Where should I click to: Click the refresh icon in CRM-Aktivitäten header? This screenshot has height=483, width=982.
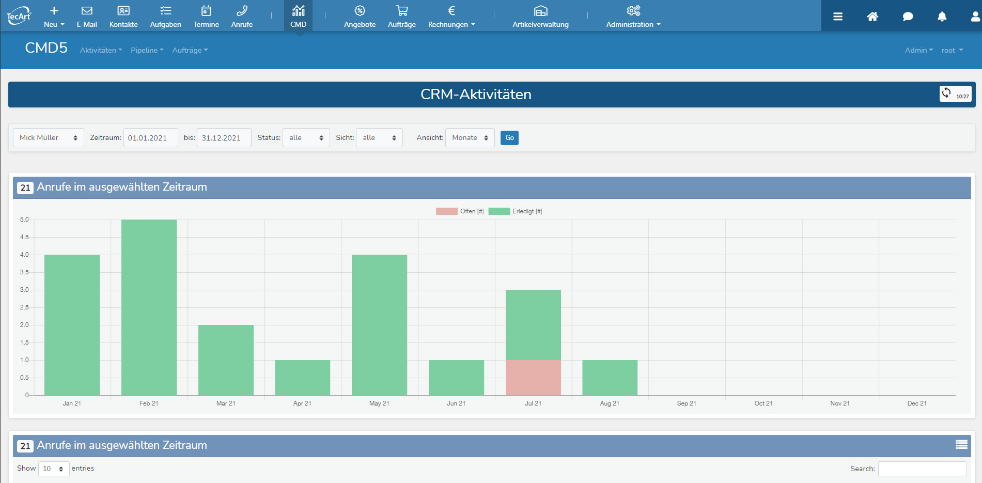pyautogui.click(x=946, y=93)
